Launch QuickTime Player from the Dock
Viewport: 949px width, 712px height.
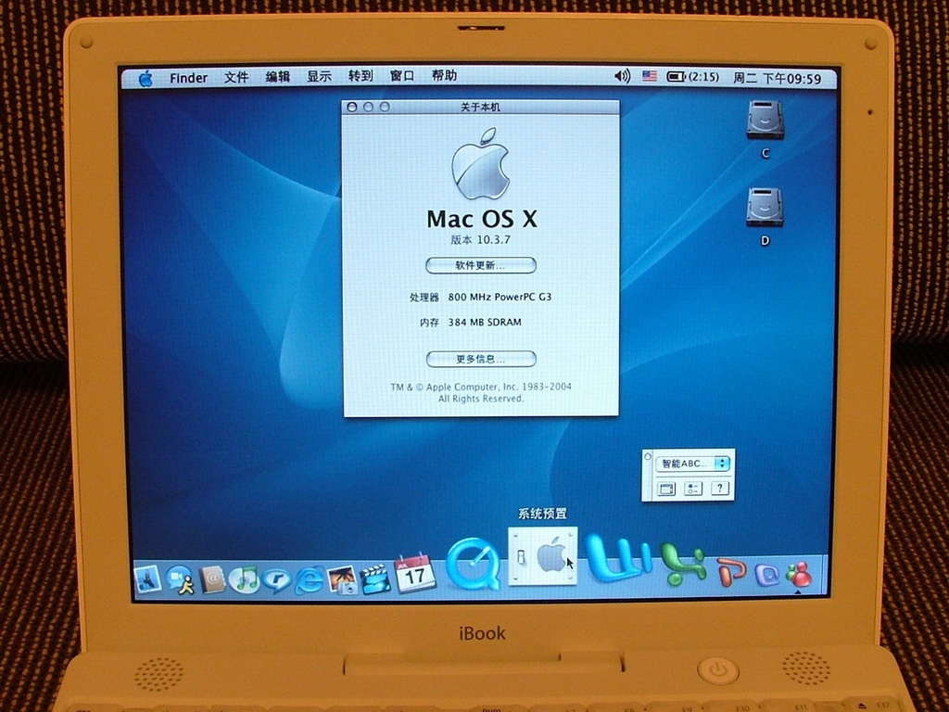474,566
